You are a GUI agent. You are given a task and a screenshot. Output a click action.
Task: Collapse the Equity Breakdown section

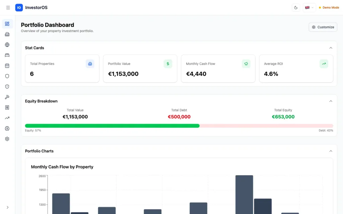coord(331,101)
